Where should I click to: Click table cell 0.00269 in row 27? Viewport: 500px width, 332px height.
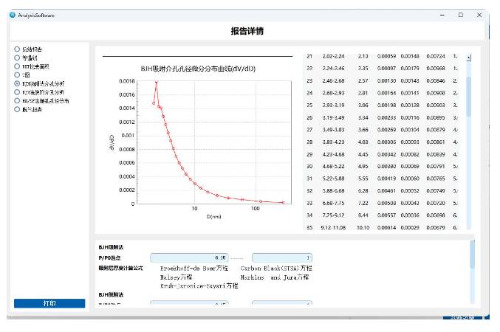386,130
